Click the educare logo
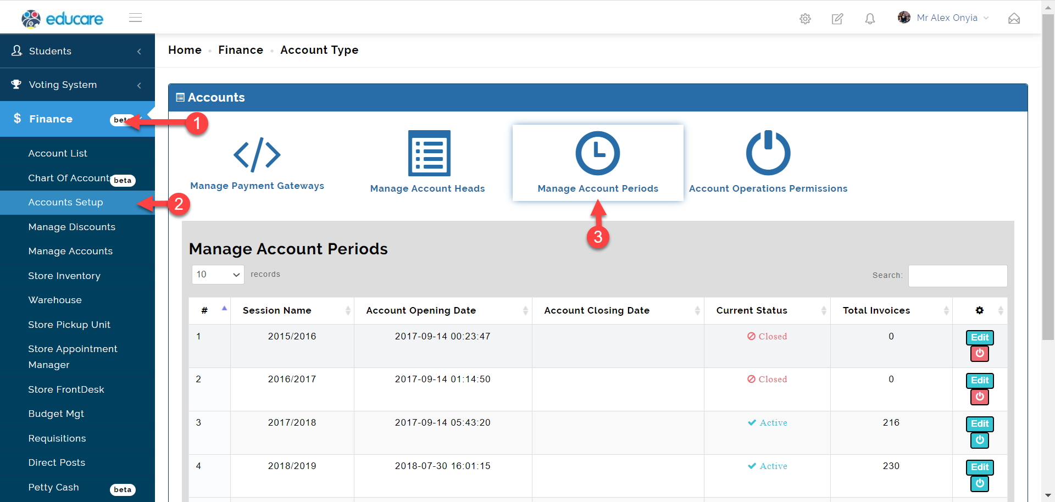 click(x=62, y=19)
